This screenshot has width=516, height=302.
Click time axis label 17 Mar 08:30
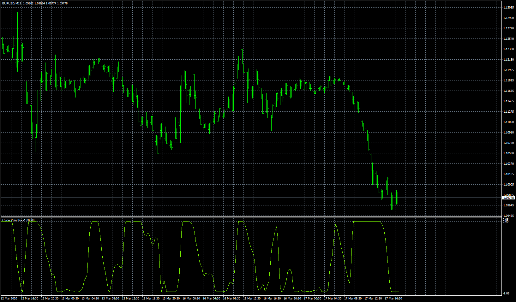coord(353,299)
